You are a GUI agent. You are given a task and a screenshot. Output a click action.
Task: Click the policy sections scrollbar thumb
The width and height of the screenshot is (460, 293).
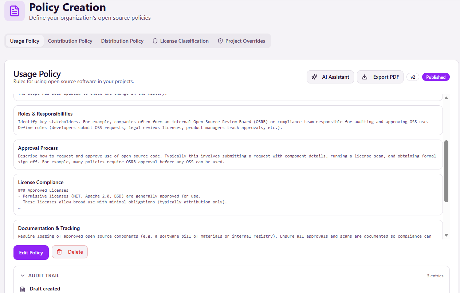click(x=447, y=171)
